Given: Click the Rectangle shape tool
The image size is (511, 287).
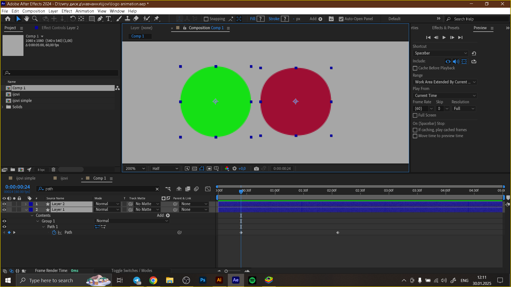Looking at the screenshot, I should [92, 19].
